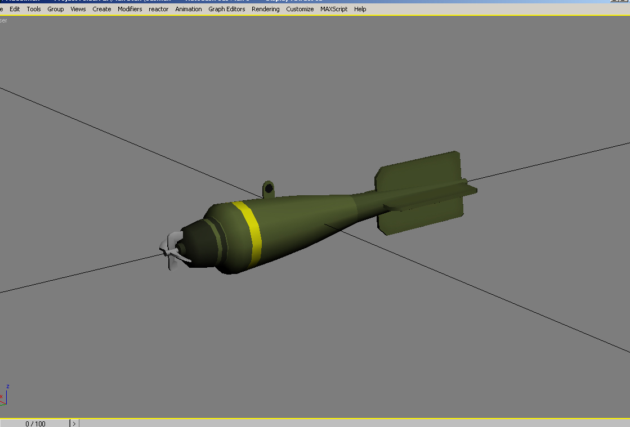Open the reactor menu
Image resolution: width=630 pixels, height=427 pixels.
[x=158, y=9]
